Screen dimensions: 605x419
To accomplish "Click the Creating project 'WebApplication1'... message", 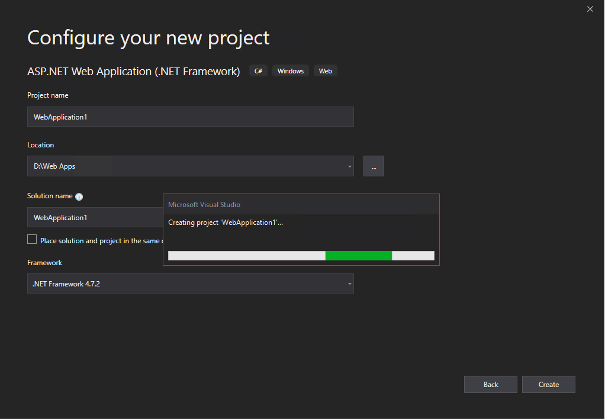I will (226, 223).
